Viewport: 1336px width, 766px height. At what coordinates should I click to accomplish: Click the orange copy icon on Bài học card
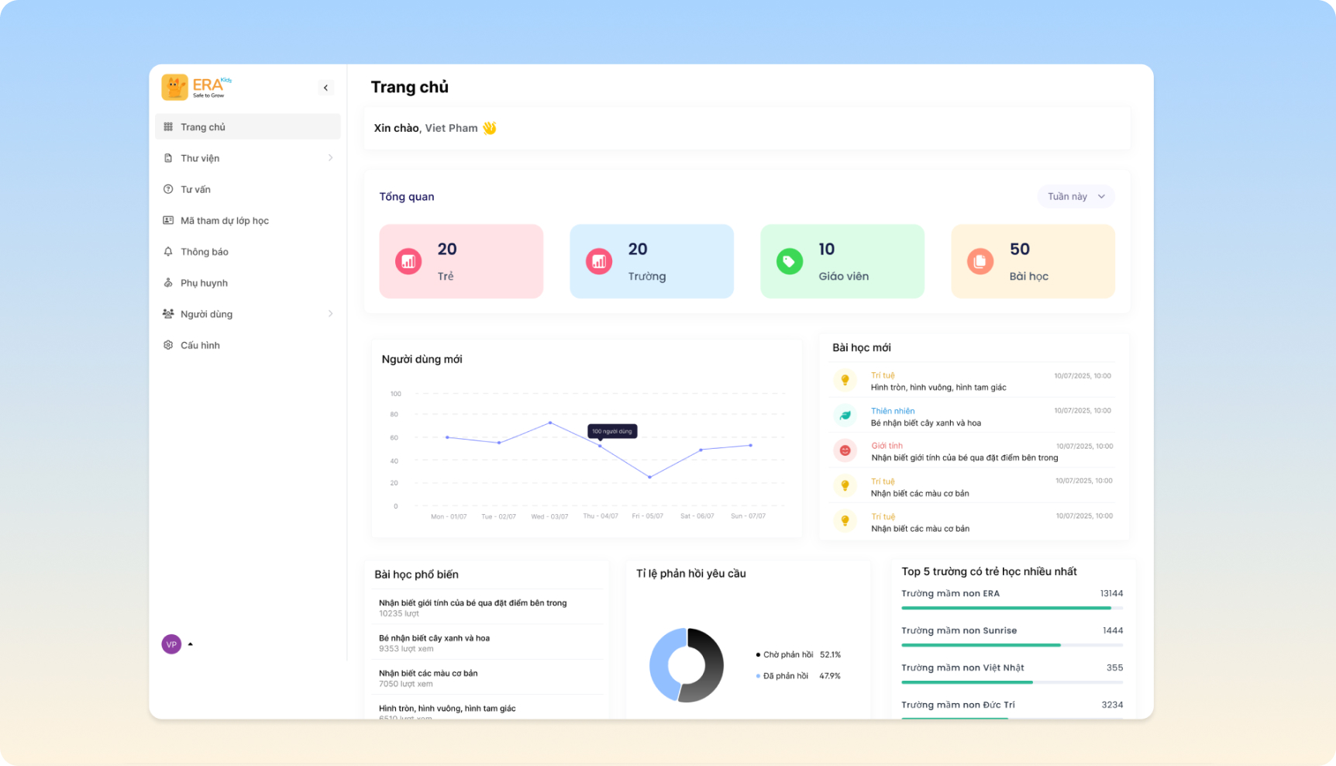click(980, 262)
